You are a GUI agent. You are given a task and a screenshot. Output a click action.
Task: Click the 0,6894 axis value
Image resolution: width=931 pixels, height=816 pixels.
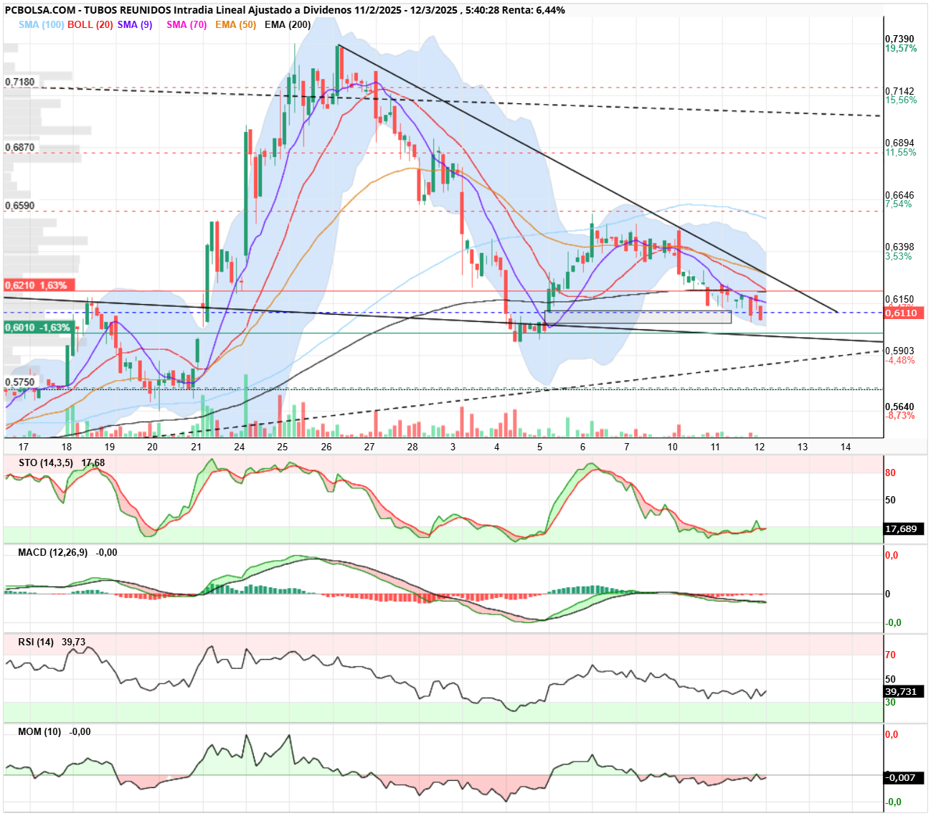899,143
